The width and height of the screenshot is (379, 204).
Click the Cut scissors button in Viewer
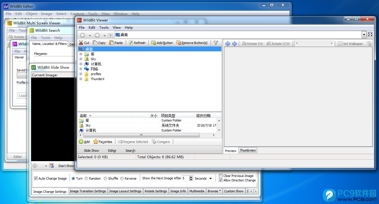[84, 43]
